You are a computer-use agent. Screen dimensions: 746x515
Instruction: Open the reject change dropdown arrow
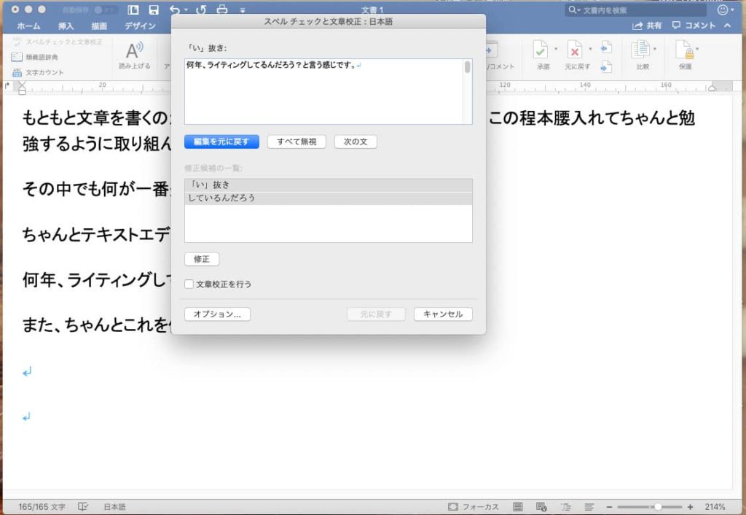coord(590,49)
